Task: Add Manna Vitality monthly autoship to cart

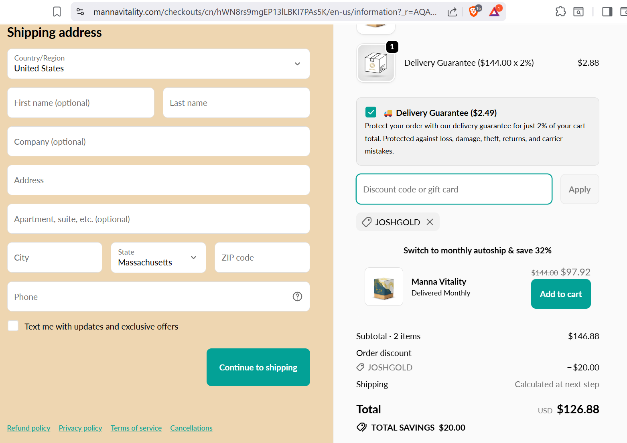Action: 561,294
